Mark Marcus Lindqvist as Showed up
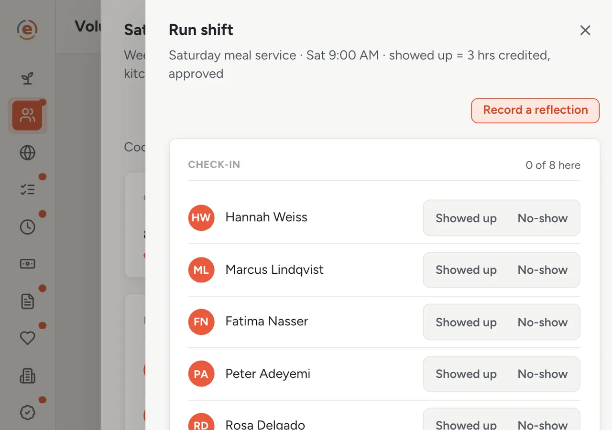Viewport: 612px width, 430px height. [466, 270]
